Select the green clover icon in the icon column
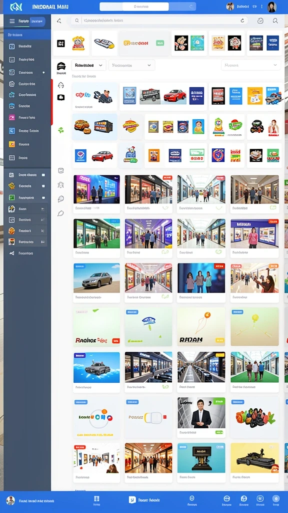This screenshot has height=513, width=288. pos(60,130)
